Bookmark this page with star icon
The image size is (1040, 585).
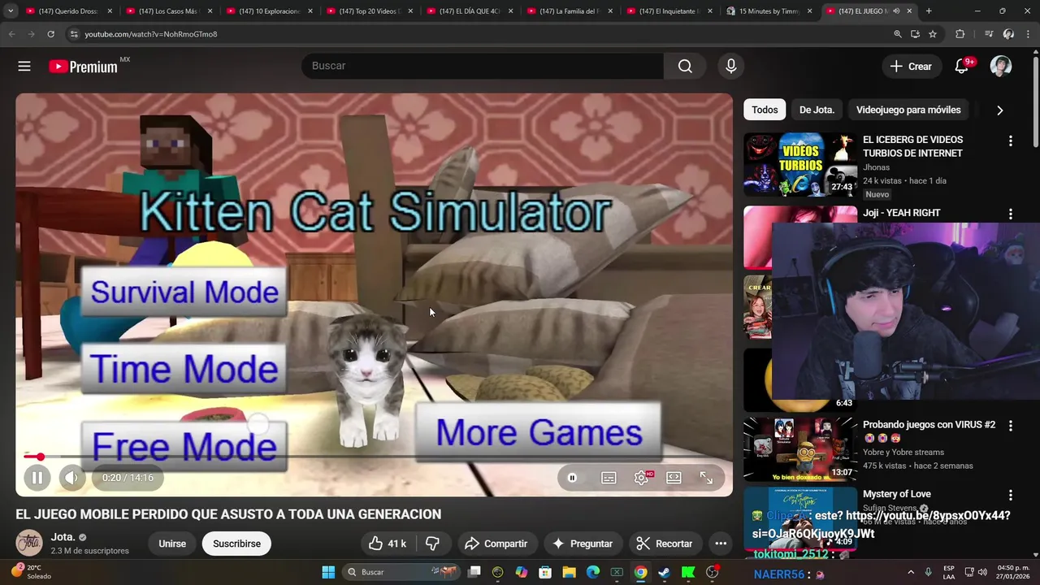click(933, 34)
